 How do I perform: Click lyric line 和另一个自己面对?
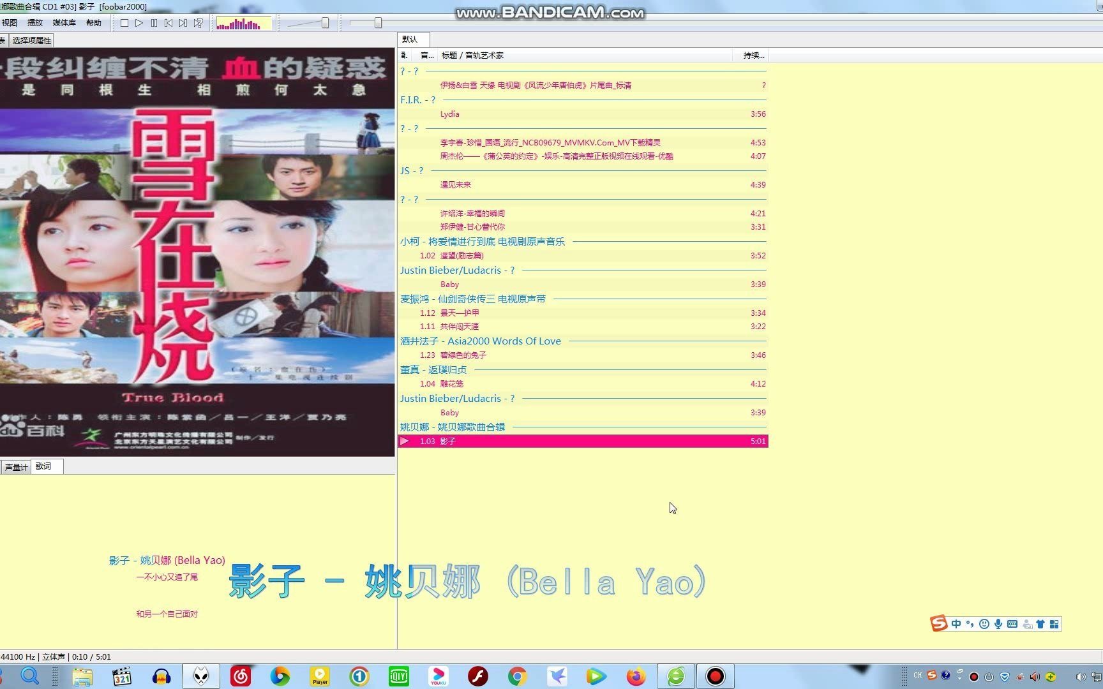[x=167, y=614]
